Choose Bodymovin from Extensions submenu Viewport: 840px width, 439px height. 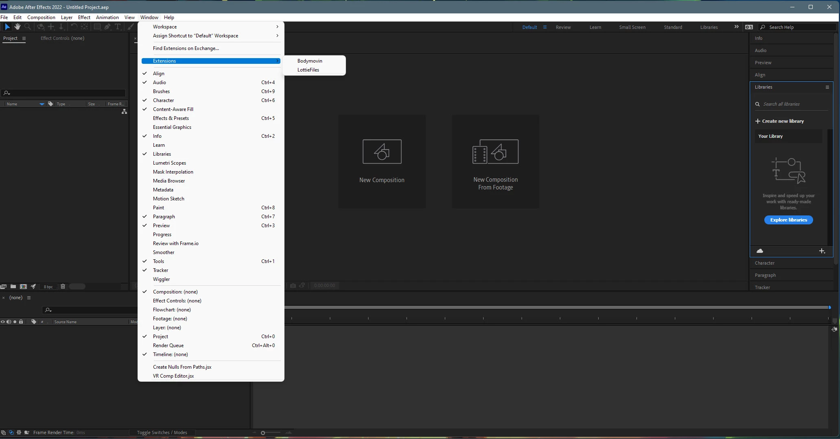point(310,61)
